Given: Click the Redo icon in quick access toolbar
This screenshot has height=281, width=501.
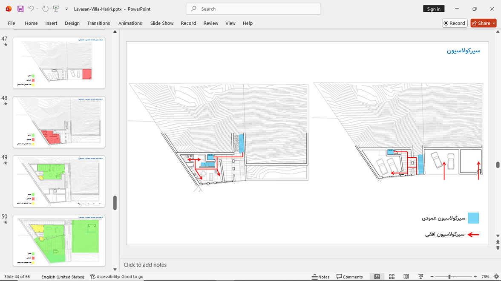Looking at the screenshot, I should pyautogui.click(x=45, y=9).
